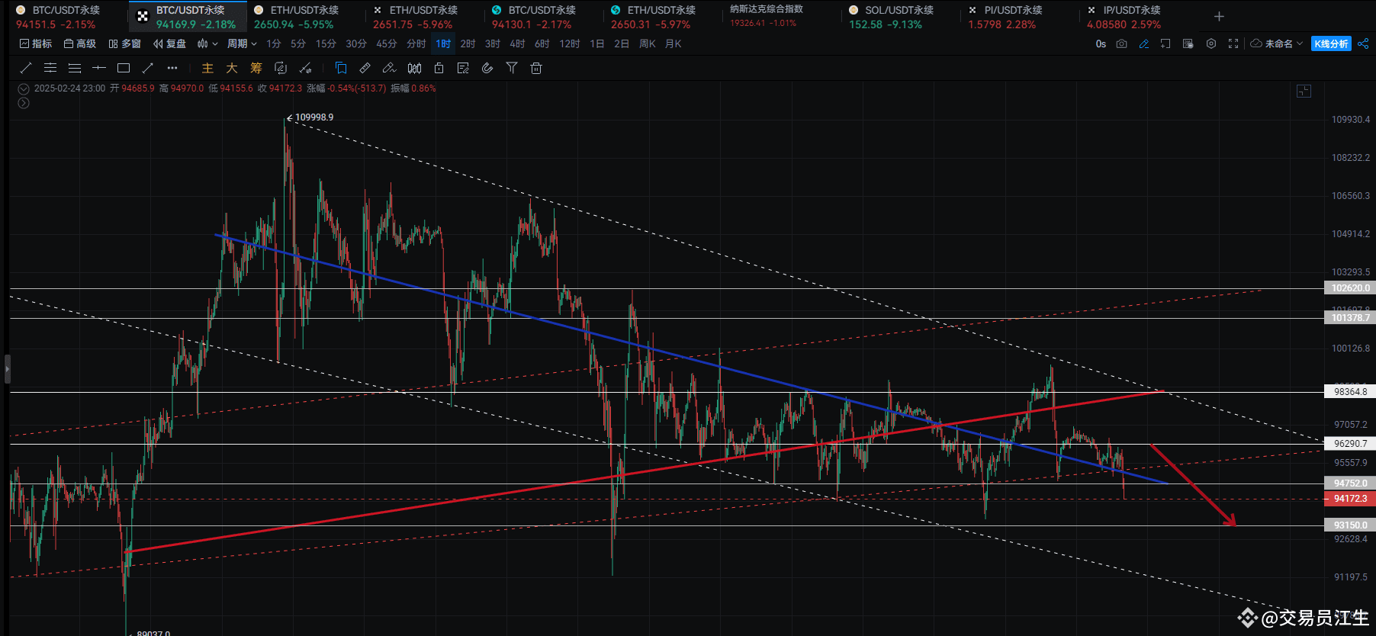1376x636 pixels.
Task: Open the note editing tool icon
Action: 463,68
